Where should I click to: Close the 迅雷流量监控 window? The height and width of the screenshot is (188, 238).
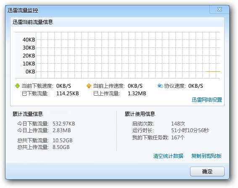pos(219,9)
